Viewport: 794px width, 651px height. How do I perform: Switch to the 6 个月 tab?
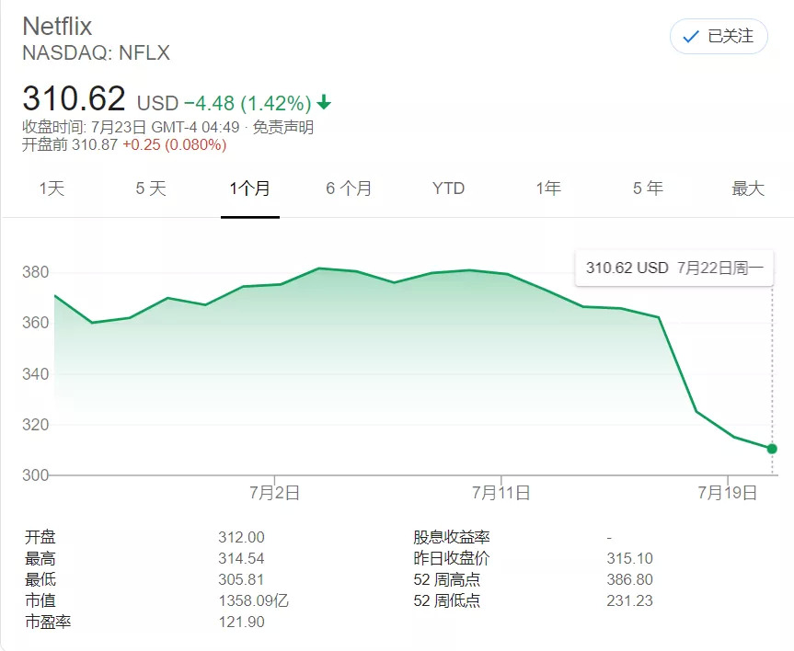(x=349, y=188)
